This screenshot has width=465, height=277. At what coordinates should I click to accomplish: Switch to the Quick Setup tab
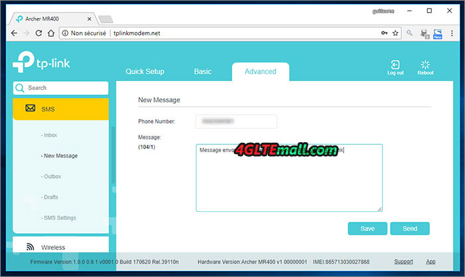145,72
